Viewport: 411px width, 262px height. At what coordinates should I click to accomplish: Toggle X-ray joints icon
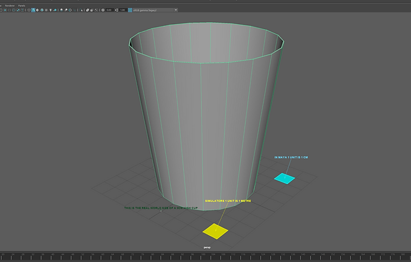[x=96, y=10]
